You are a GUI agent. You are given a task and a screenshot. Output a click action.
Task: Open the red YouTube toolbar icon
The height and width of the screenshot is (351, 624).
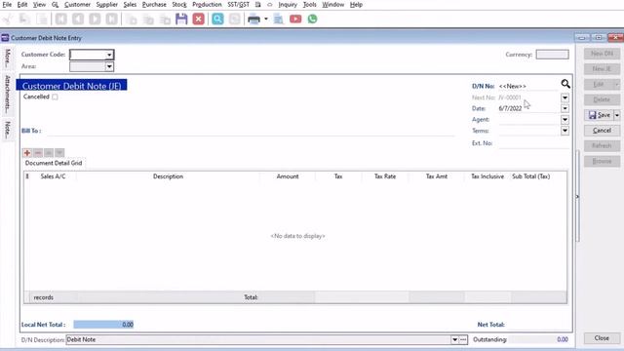coord(295,19)
